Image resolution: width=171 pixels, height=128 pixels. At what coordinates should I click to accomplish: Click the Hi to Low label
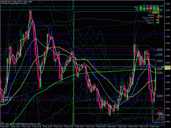pos(150,20)
